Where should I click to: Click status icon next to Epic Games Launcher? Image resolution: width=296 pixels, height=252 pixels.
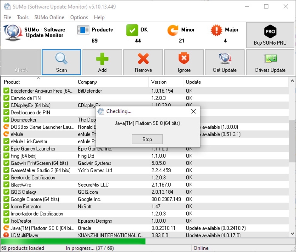click(x=6, y=148)
